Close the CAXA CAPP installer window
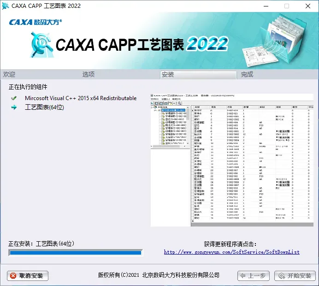Image resolution: width=319 pixels, height=286 pixels. [308, 6]
